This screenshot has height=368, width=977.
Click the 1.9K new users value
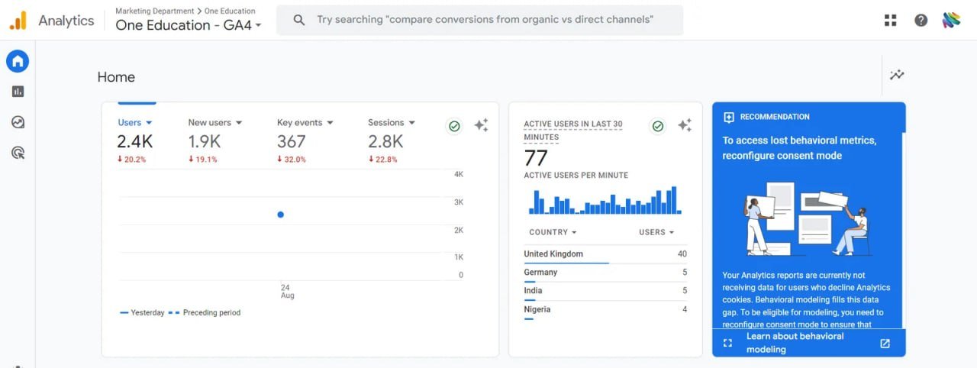pyautogui.click(x=205, y=141)
